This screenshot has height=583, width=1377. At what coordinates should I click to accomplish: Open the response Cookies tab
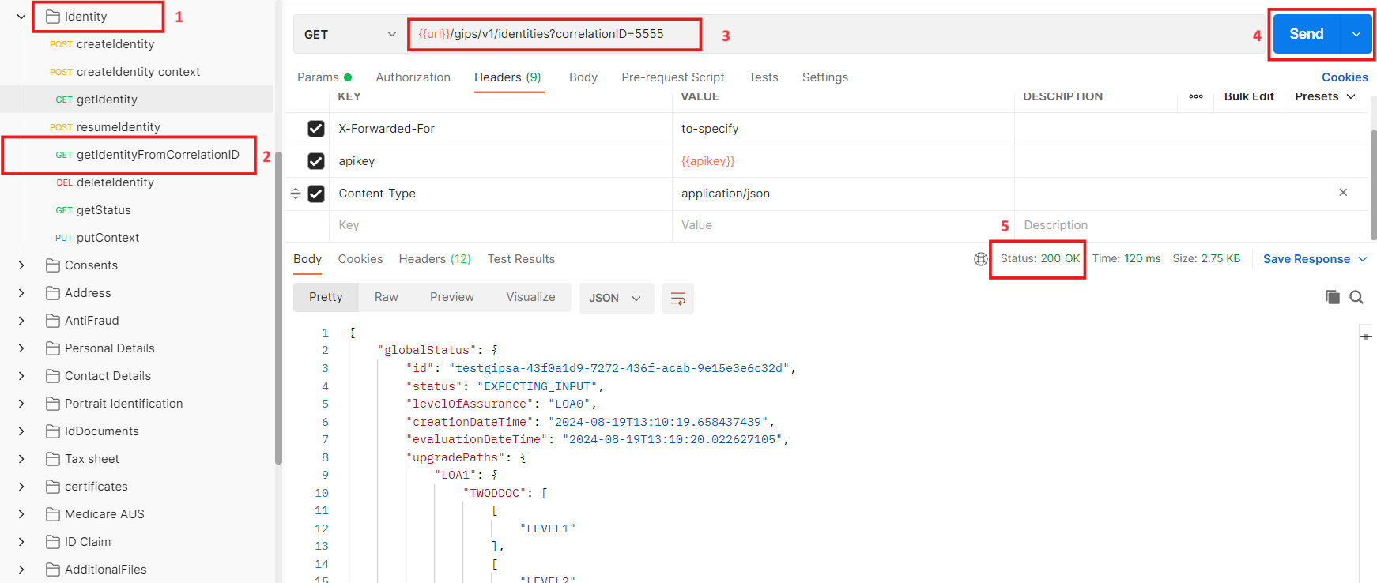(360, 259)
